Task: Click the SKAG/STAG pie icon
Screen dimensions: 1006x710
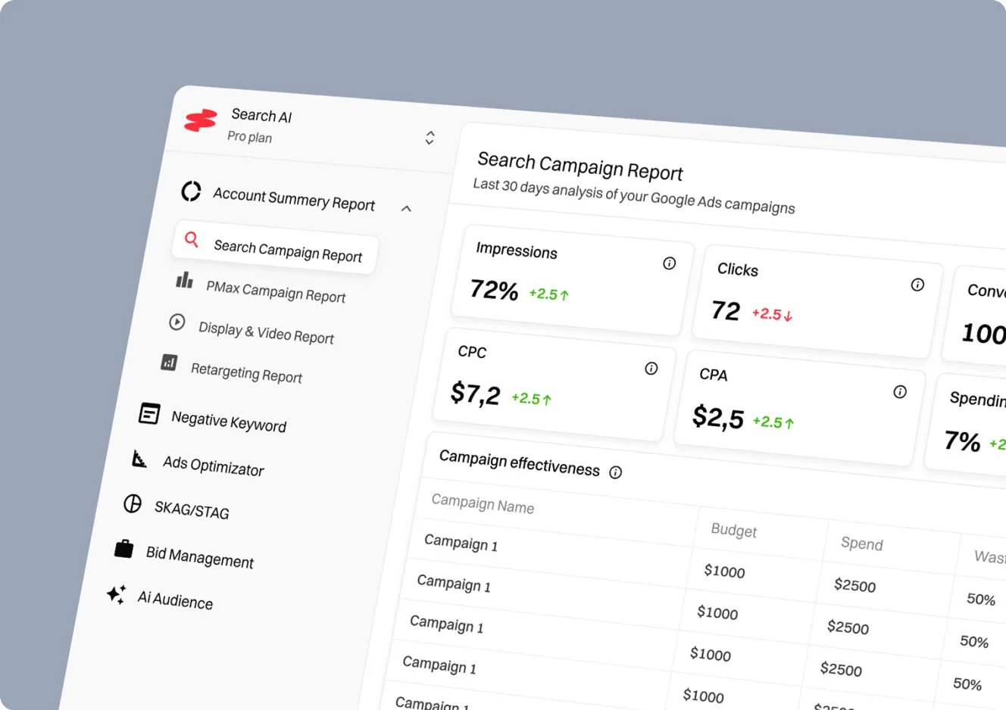Action: 133,503
